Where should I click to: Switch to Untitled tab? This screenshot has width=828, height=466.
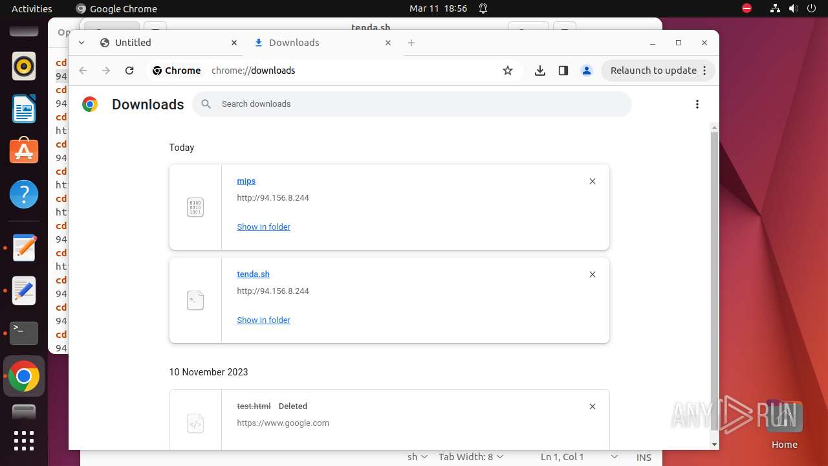pos(168,43)
